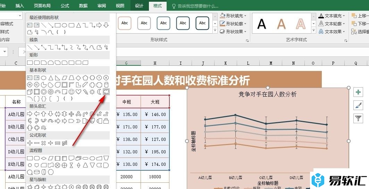Apply the light gray-outlined Abc shape style
Image resolution: width=369 pixels, height=189 pixels.
pyautogui.click(x=144, y=23)
